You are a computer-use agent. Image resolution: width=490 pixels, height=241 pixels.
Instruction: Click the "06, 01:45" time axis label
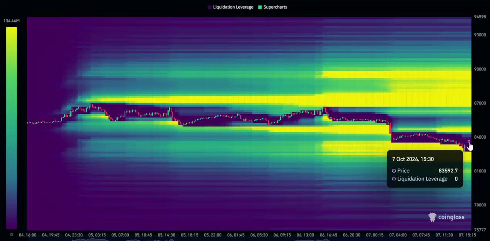tap(236, 235)
